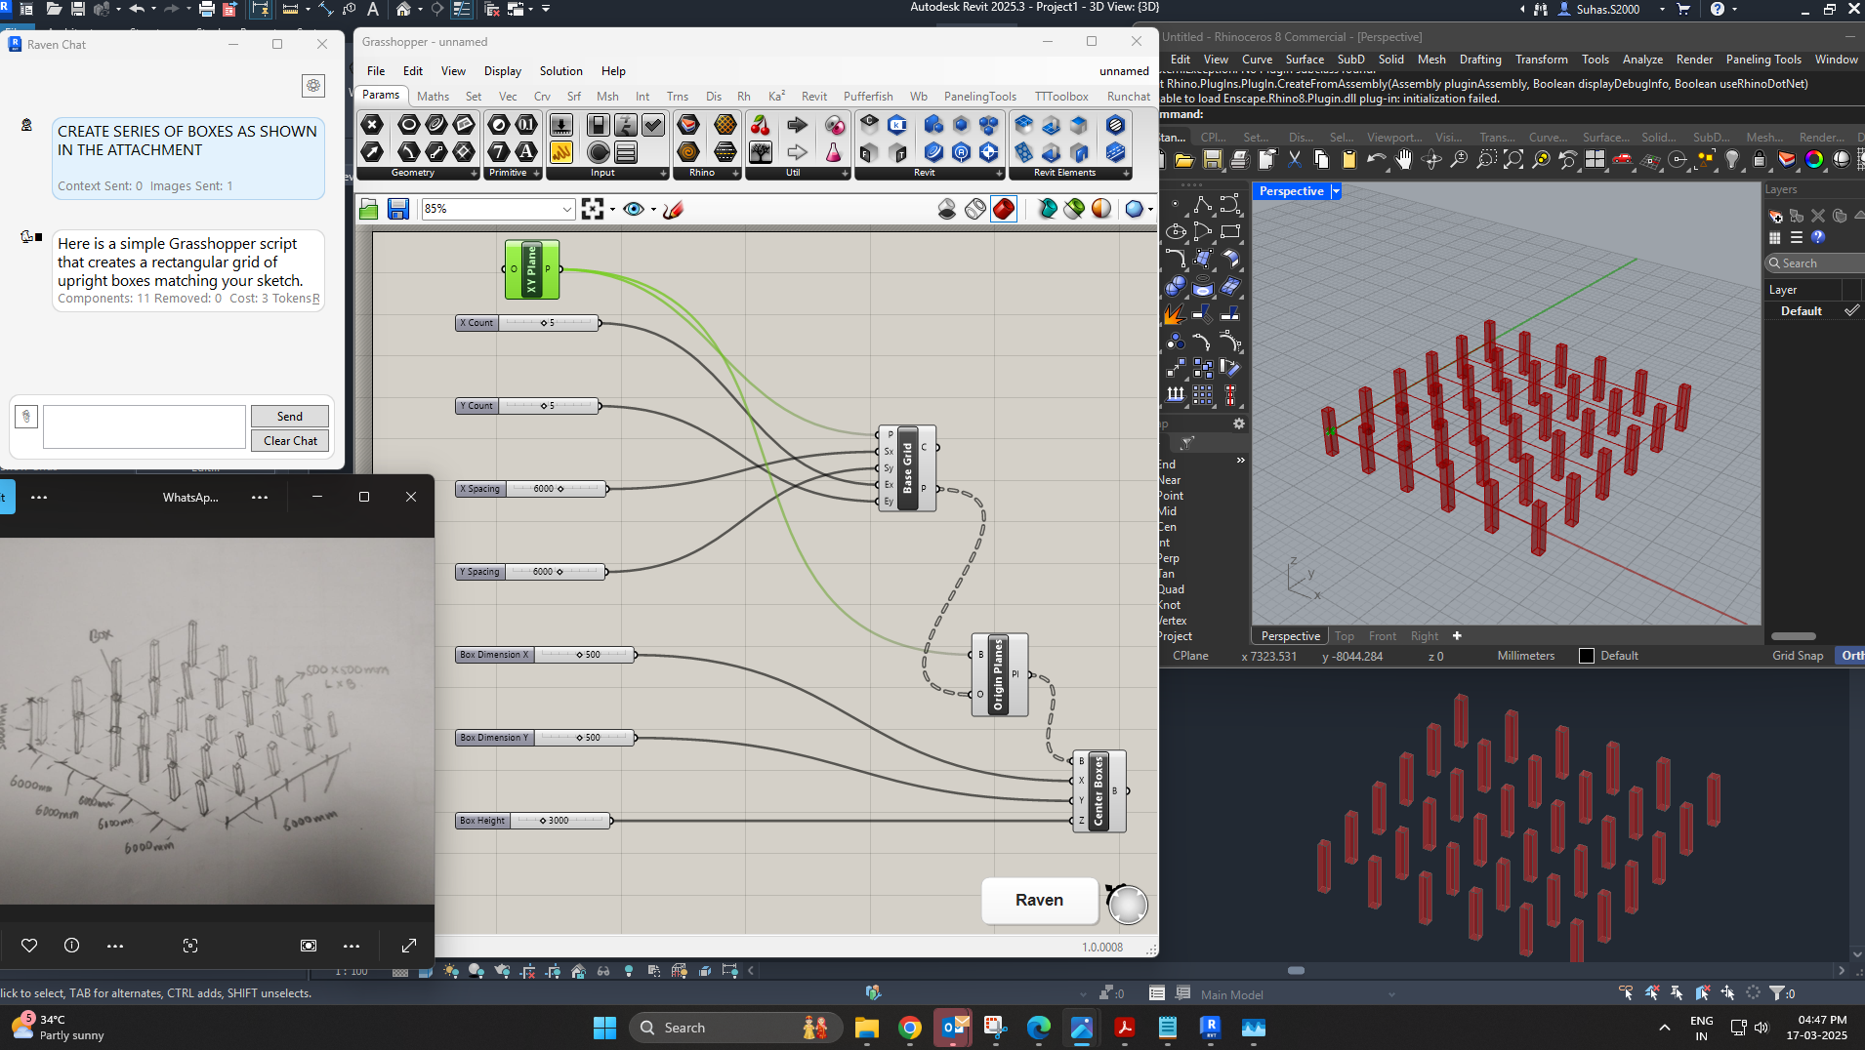Select shaded preview mode in Grasshopper
The height and width of the screenshot is (1050, 1865).
[1003, 209]
